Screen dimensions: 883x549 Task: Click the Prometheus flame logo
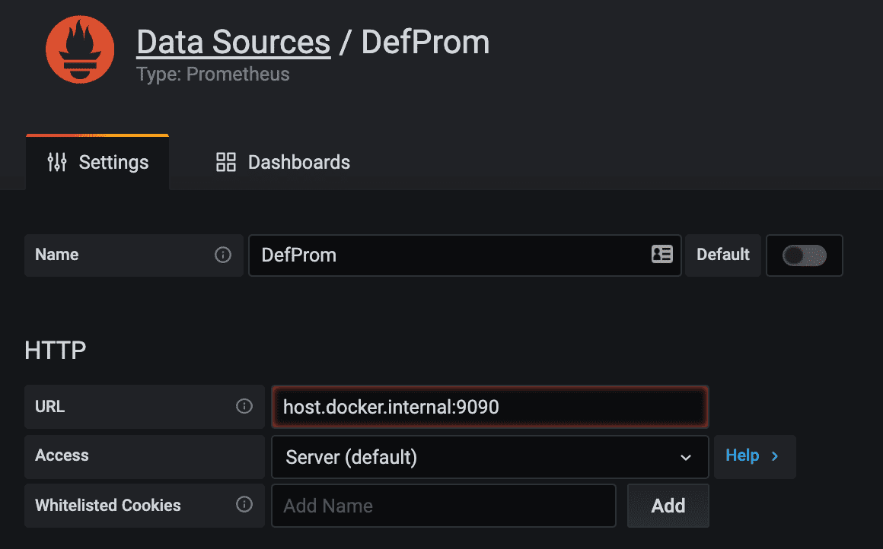click(x=80, y=49)
